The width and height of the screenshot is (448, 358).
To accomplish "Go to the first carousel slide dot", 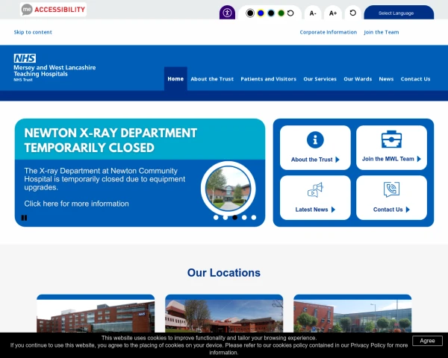I will (216, 218).
